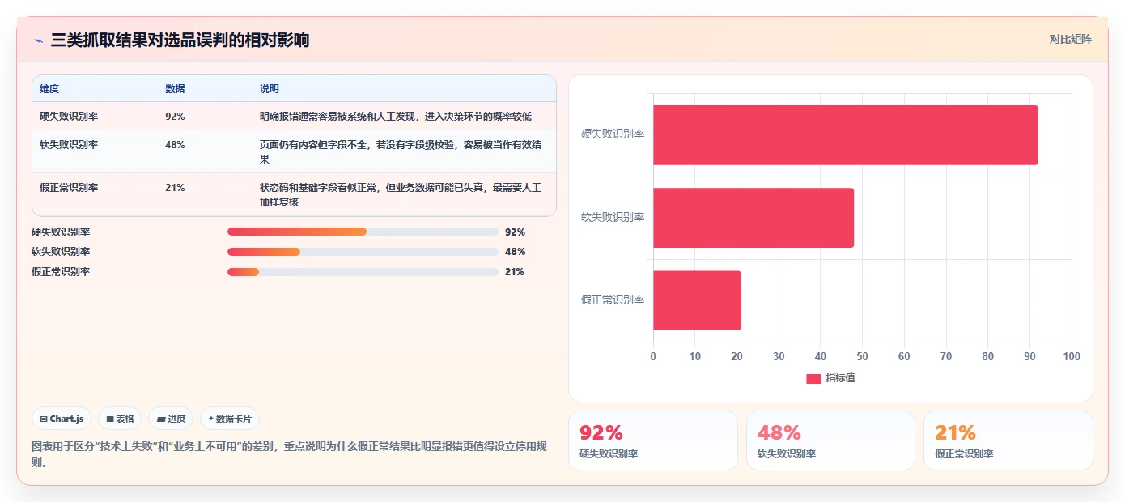This screenshot has height=502, width=1125.
Task: Click the 假正常识别率 progress bar
Action: click(363, 272)
